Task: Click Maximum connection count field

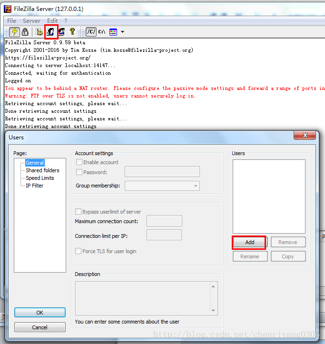Action: pos(164,221)
